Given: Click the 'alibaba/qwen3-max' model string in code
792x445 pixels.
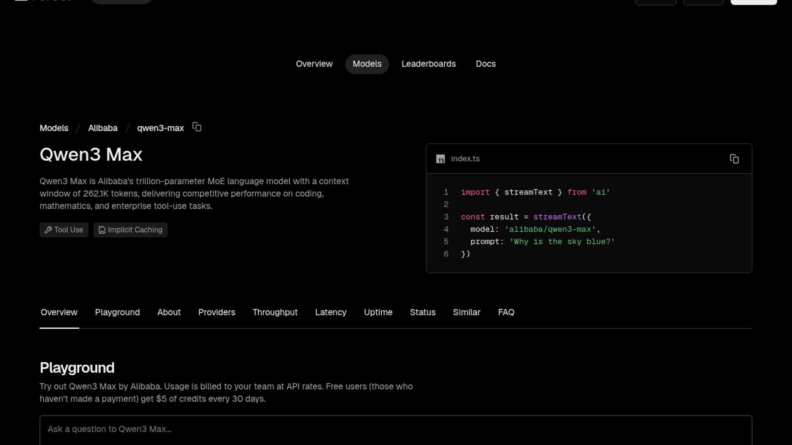Looking at the screenshot, I should [x=550, y=230].
